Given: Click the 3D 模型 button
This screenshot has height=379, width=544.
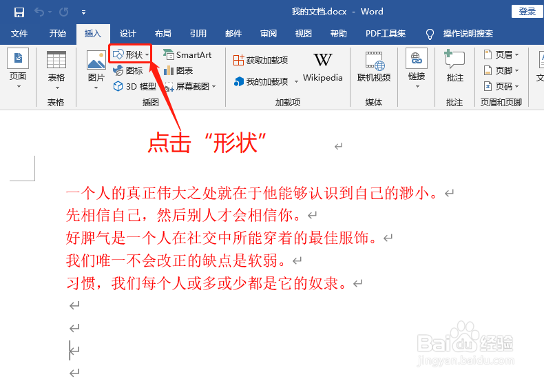Looking at the screenshot, I should pyautogui.click(x=134, y=86).
